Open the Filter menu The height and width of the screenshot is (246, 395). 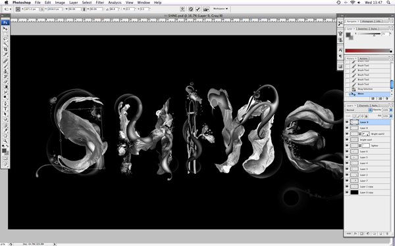pyautogui.click(x=100, y=3)
